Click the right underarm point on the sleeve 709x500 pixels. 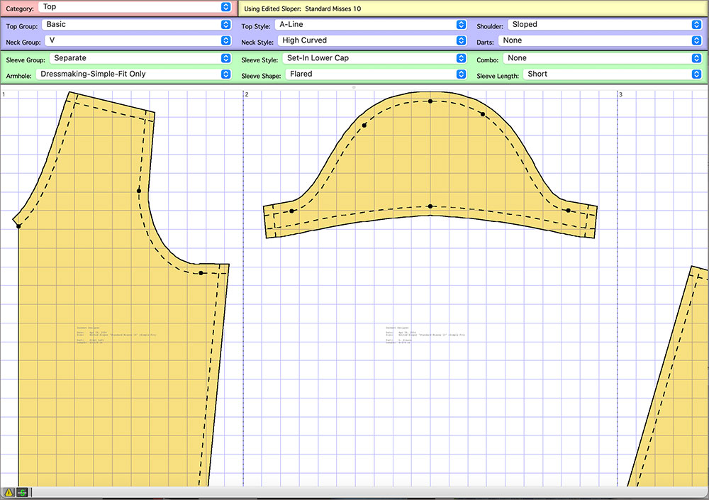tap(569, 211)
